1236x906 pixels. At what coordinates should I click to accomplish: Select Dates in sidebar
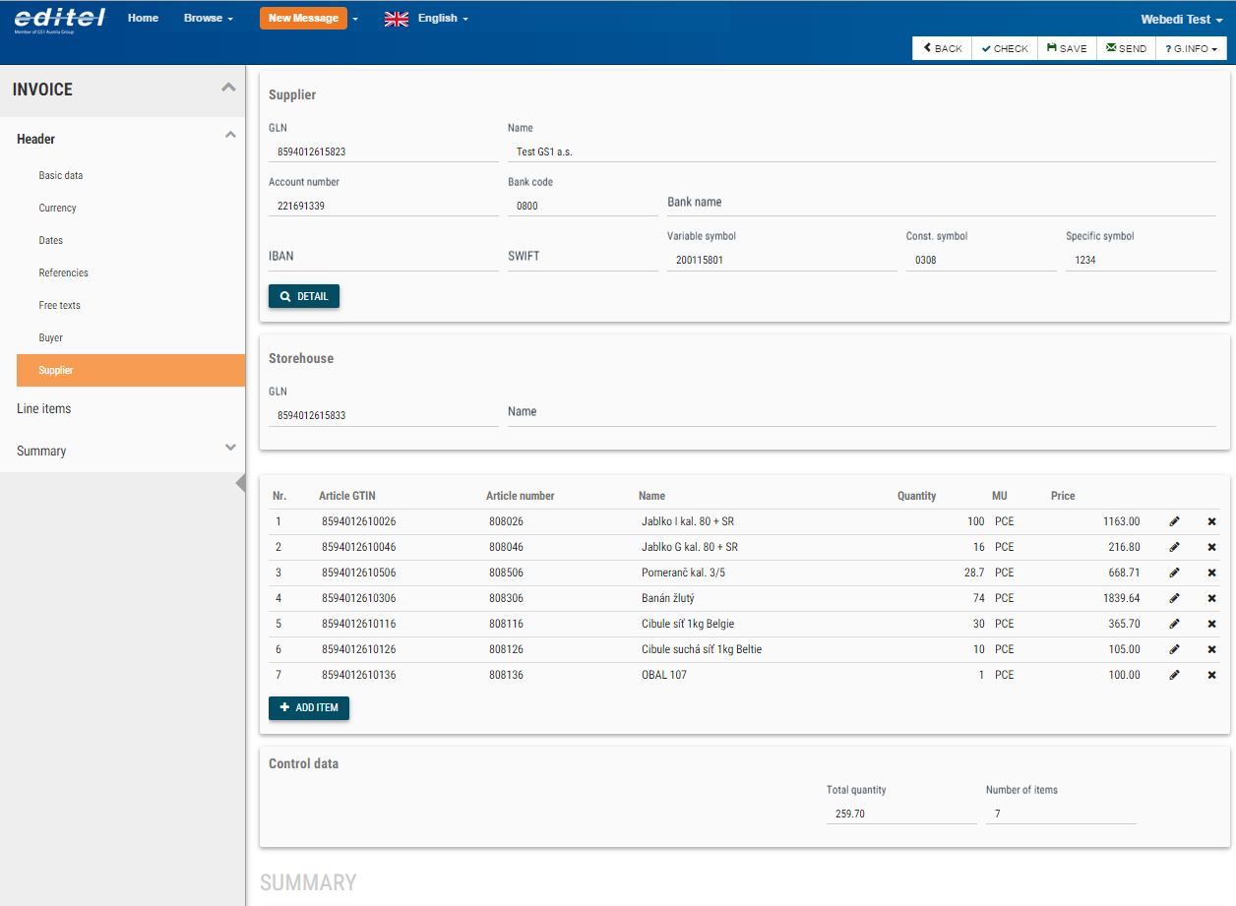(50, 240)
